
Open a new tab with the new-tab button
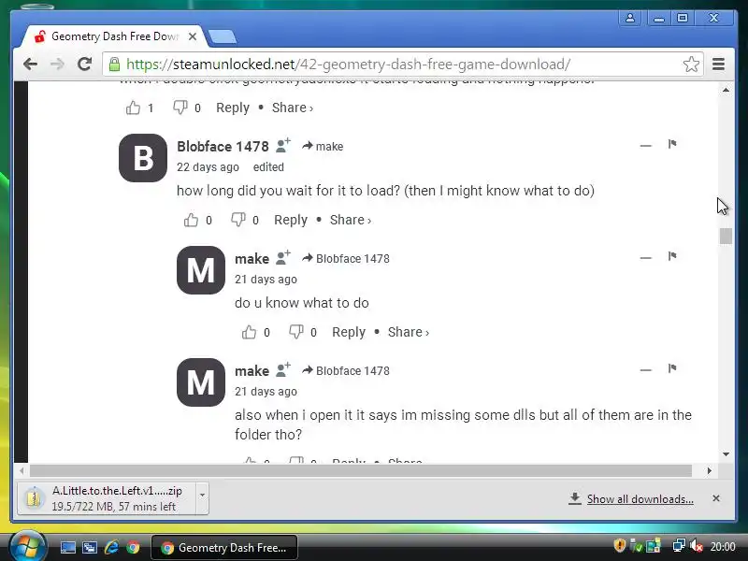click(223, 36)
